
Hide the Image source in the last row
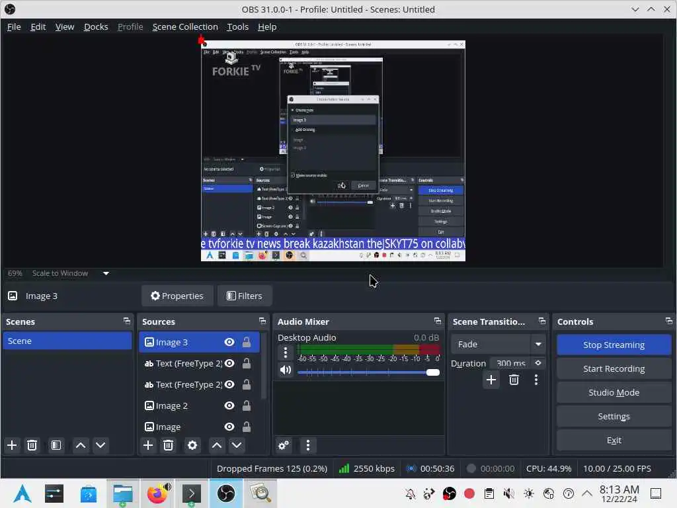click(x=229, y=427)
